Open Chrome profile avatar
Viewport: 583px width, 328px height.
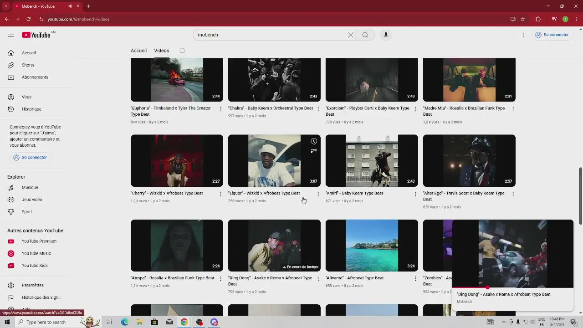565,19
